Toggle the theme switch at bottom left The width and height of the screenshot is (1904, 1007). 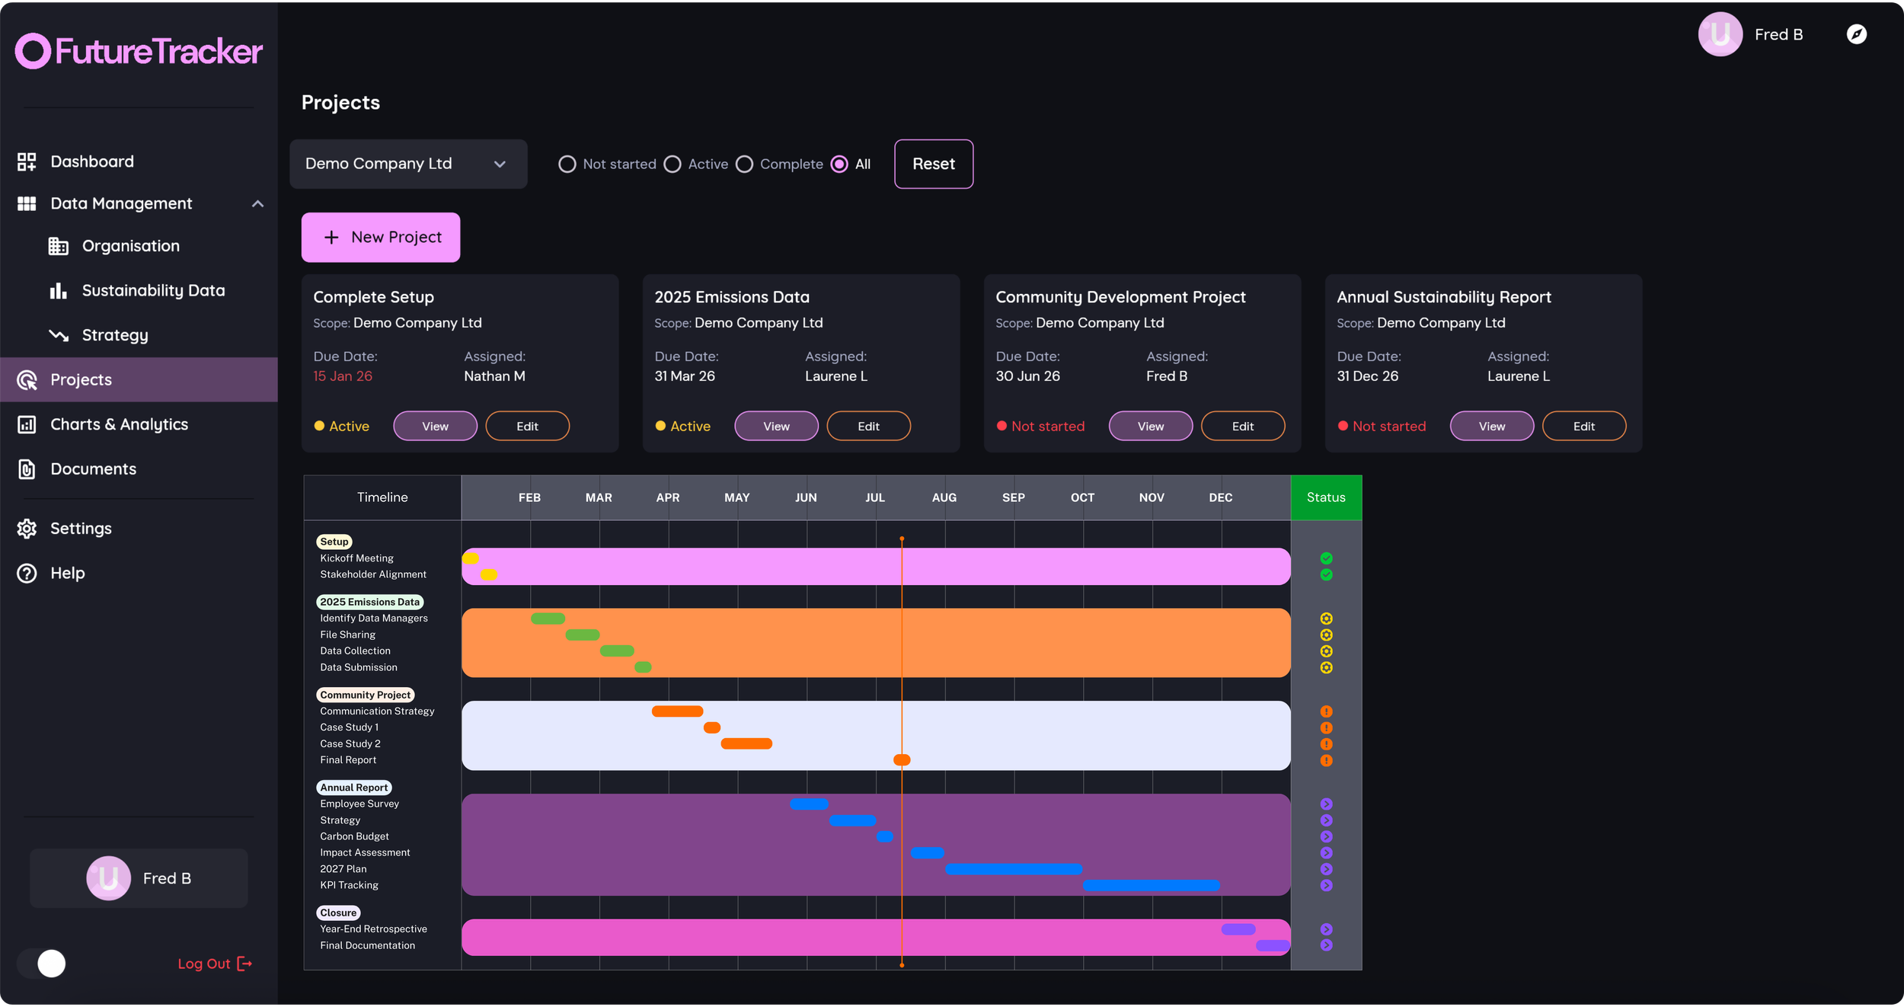(43, 964)
